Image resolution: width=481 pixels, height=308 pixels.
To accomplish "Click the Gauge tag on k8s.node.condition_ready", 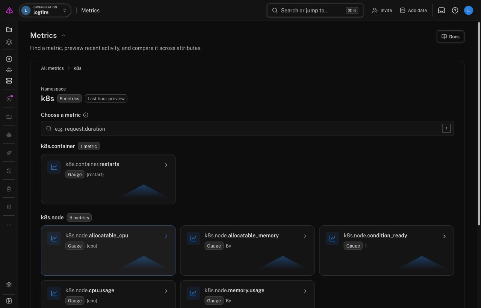I will (353, 246).
